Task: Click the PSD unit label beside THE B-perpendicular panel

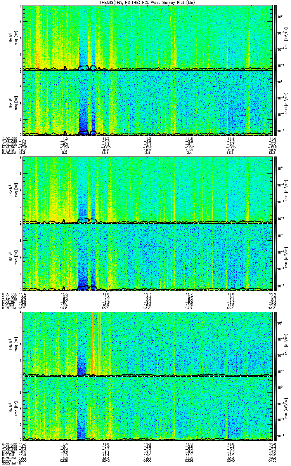Action: (x=286, y=344)
